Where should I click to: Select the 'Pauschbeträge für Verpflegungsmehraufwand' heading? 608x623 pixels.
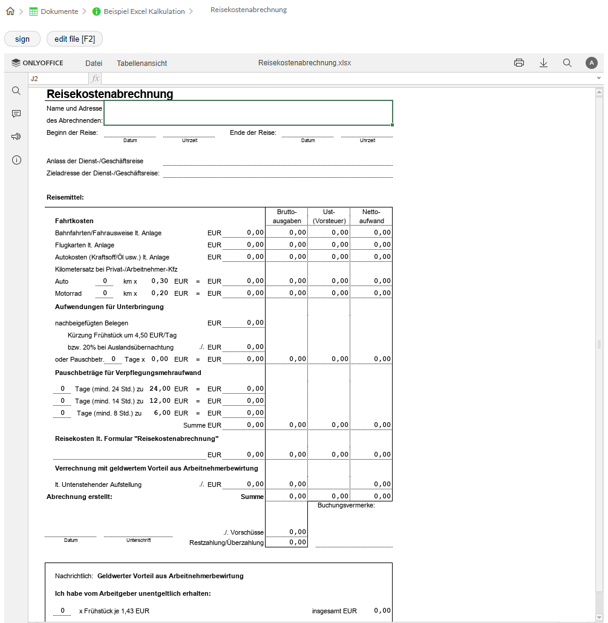(x=128, y=373)
